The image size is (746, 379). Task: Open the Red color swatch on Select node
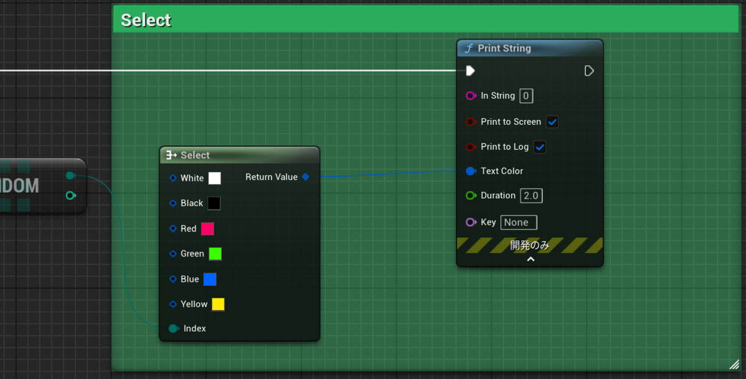pyautogui.click(x=206, y=229)
